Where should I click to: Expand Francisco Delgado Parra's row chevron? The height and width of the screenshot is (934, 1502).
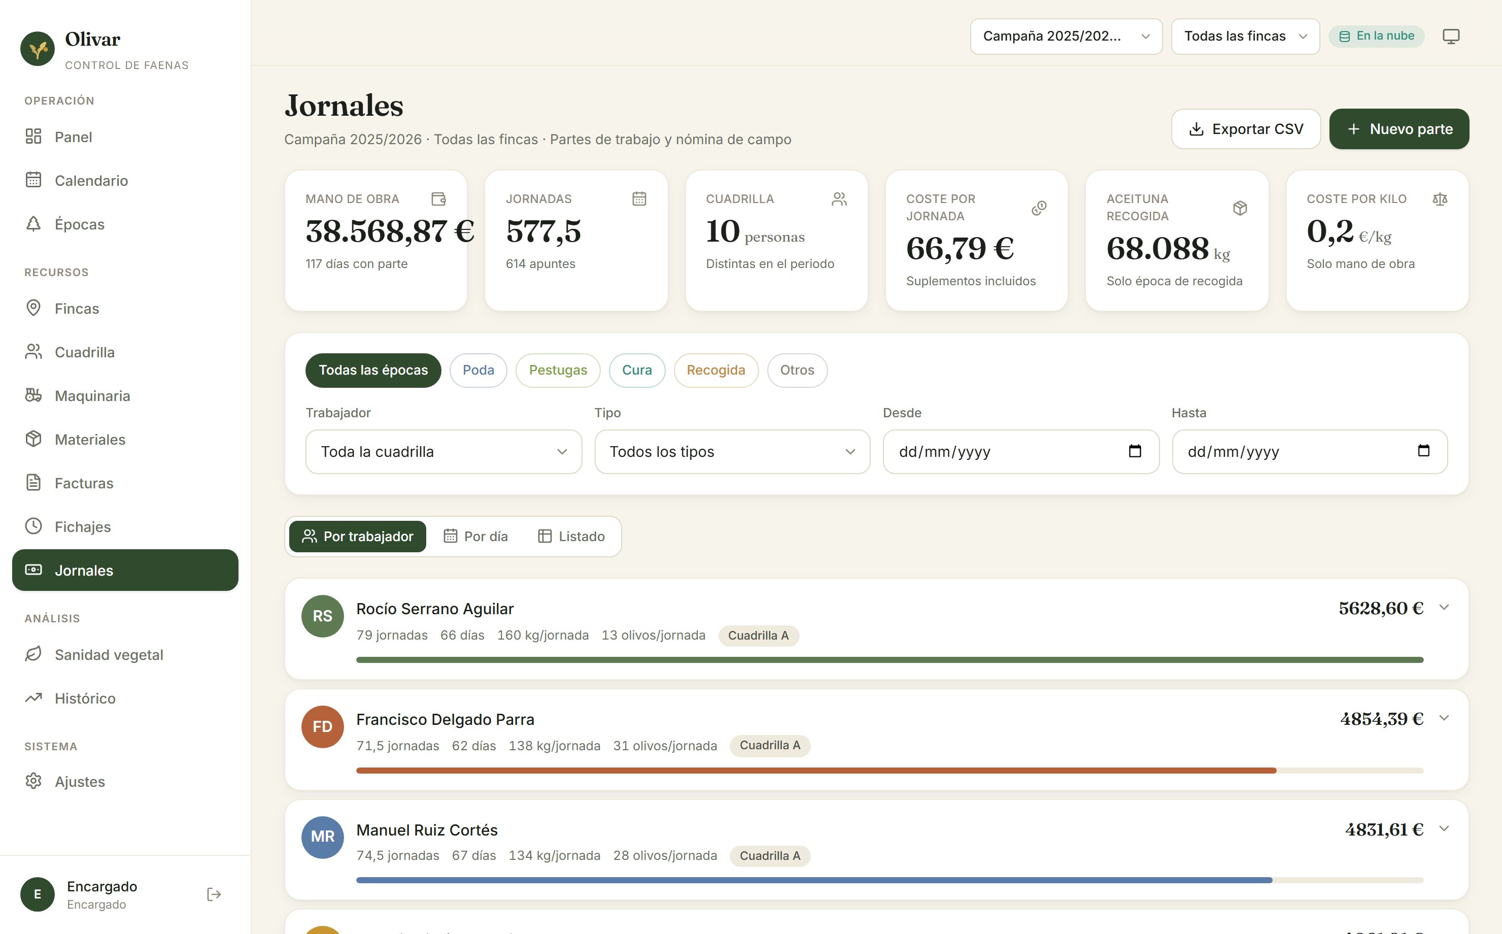(1444, 718)
